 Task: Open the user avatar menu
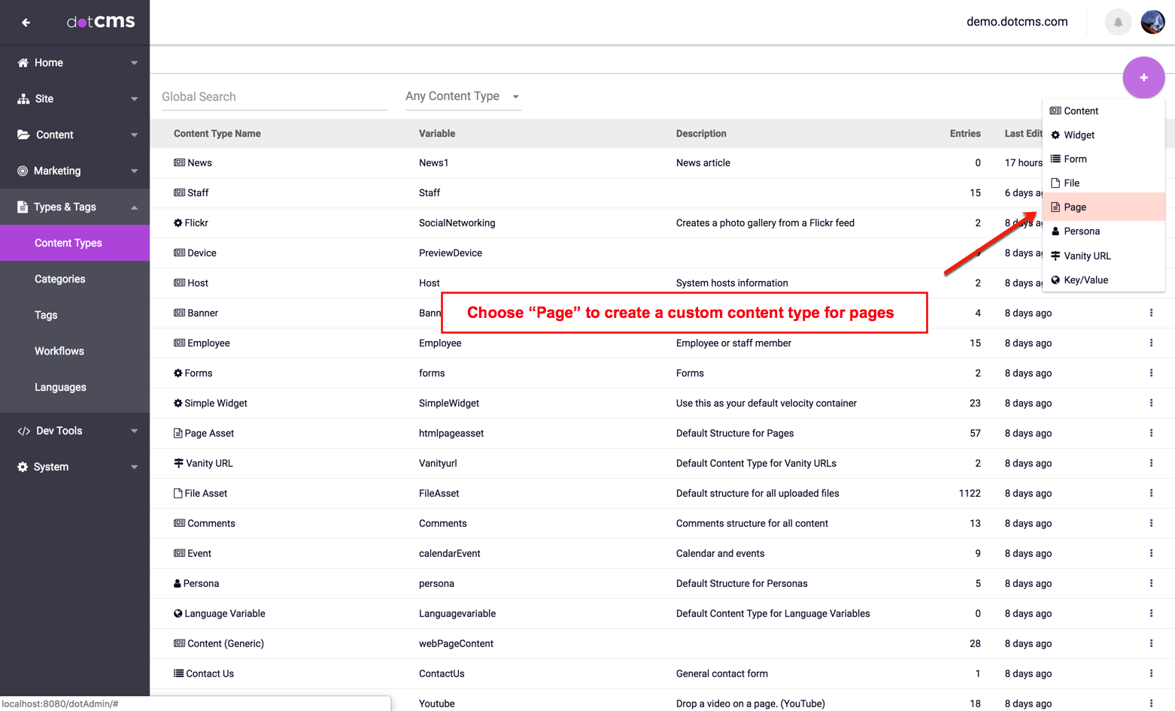[x=1152, y=23]
